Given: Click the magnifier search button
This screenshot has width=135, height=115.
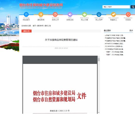Looking at the screenshot, I should [x=133, y=7].
